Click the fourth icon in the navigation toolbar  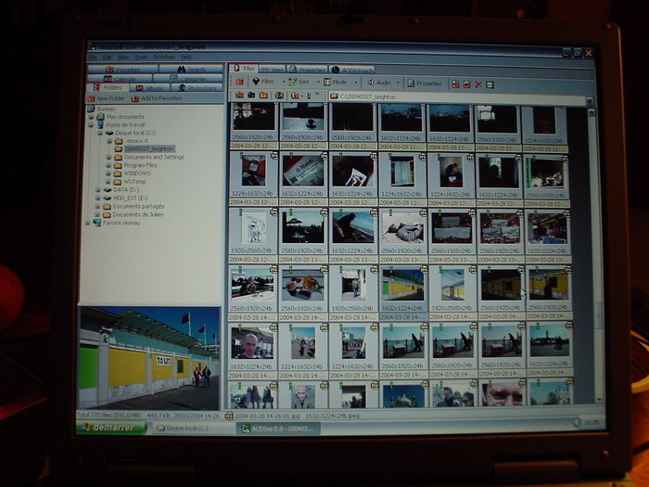pyautogui.click(x=279, y=96)
